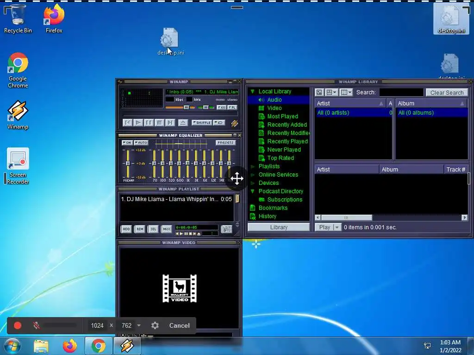Expand the Online Services tree node

(253, 175)
